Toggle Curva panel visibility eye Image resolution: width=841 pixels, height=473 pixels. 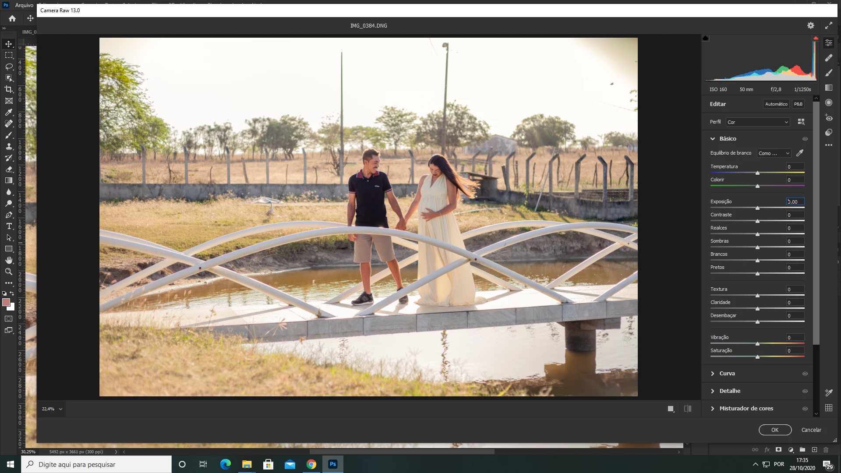(x=805, y=374)
